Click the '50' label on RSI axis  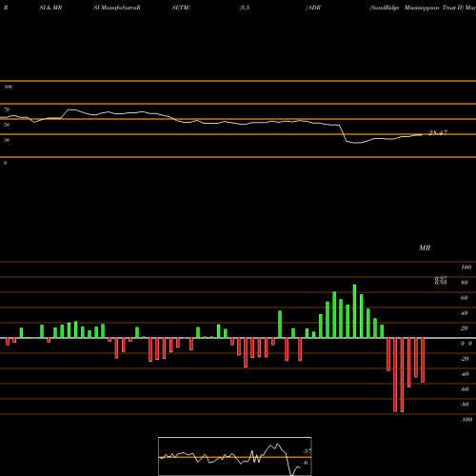pyautogui.click(x=7, y=125)
